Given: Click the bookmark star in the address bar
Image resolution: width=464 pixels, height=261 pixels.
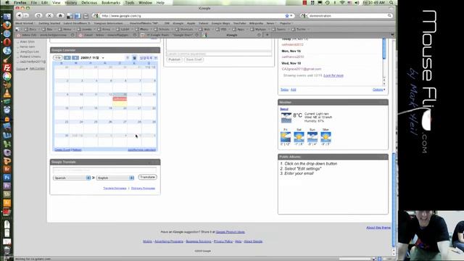Looking at the screenshot, I should [287, 16].
